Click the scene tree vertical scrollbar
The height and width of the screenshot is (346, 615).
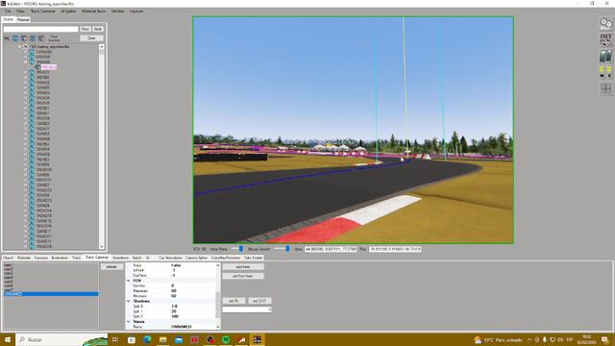(x=102, y=147)
